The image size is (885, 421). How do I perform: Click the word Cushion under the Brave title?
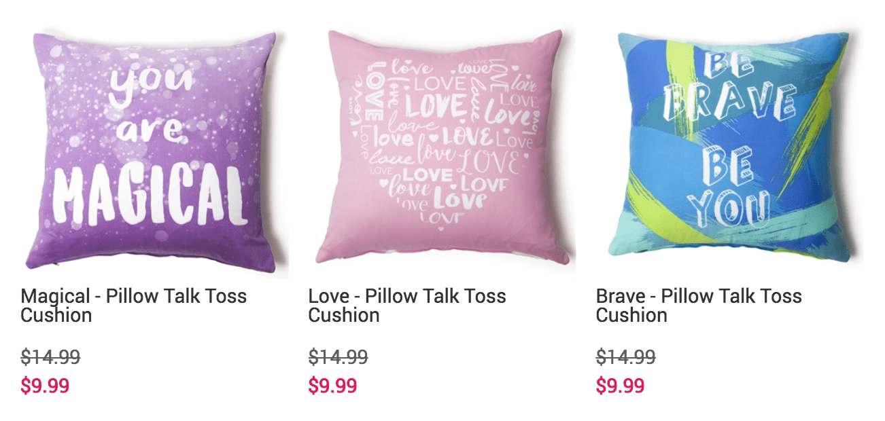point(631,316)
